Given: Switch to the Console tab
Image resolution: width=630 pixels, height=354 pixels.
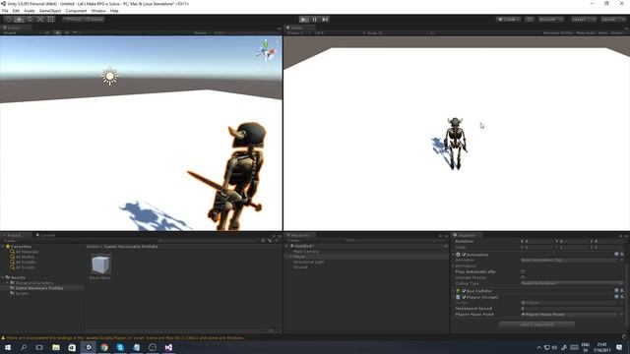Looking at the screenshot, I should pyautogui.click(x=45, y=235).
